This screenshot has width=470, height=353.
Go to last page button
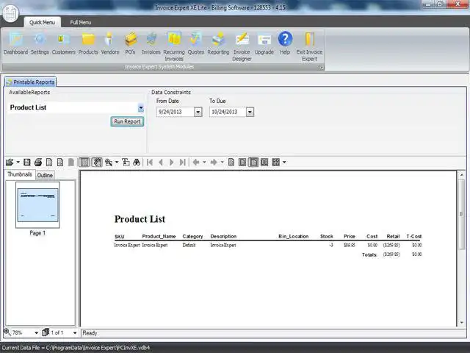tap(183, 163)
